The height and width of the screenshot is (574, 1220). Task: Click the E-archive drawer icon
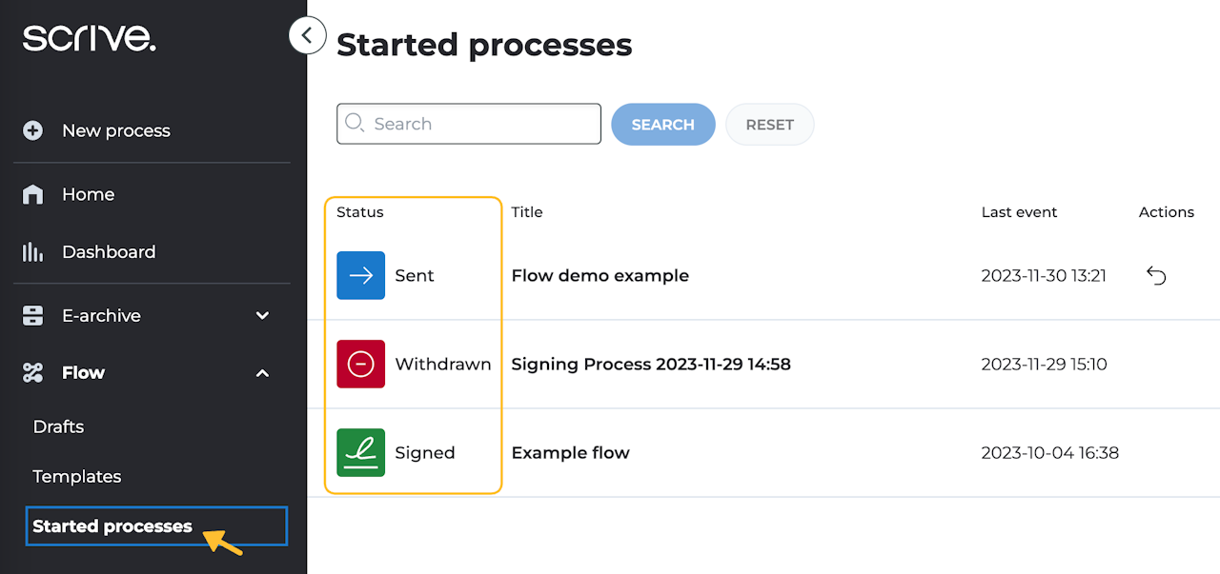point(32,316)
